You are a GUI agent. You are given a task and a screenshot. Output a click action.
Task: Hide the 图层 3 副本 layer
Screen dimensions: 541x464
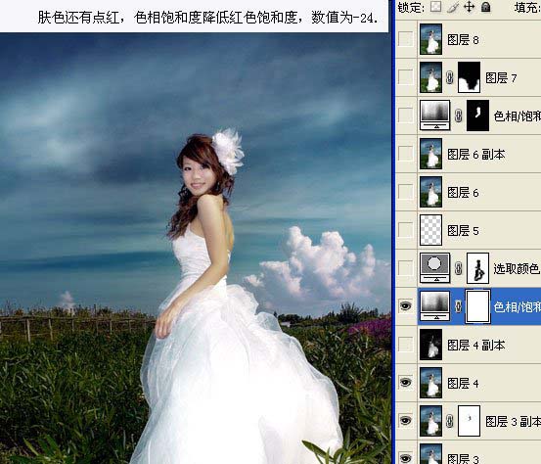click(406, 421)
